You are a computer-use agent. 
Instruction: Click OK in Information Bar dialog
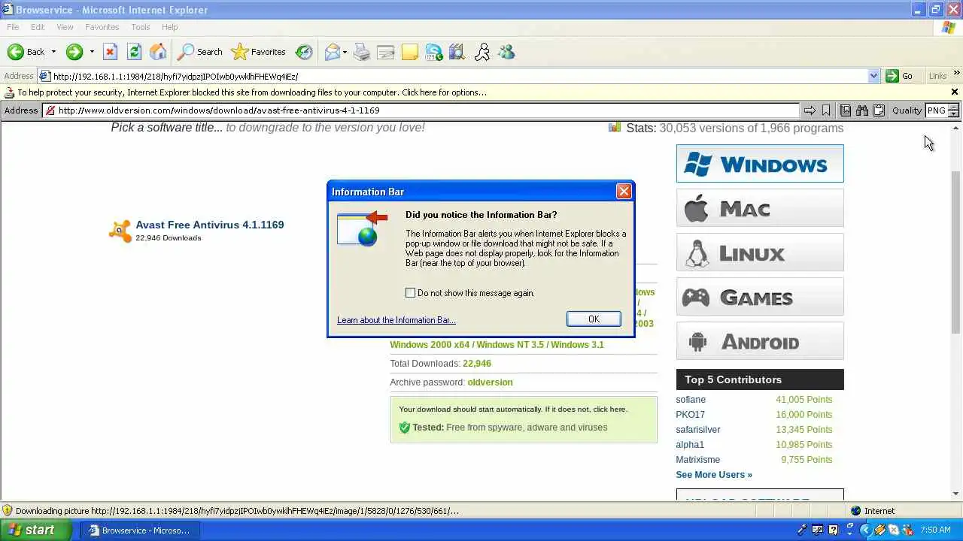[x=594, y=319]
